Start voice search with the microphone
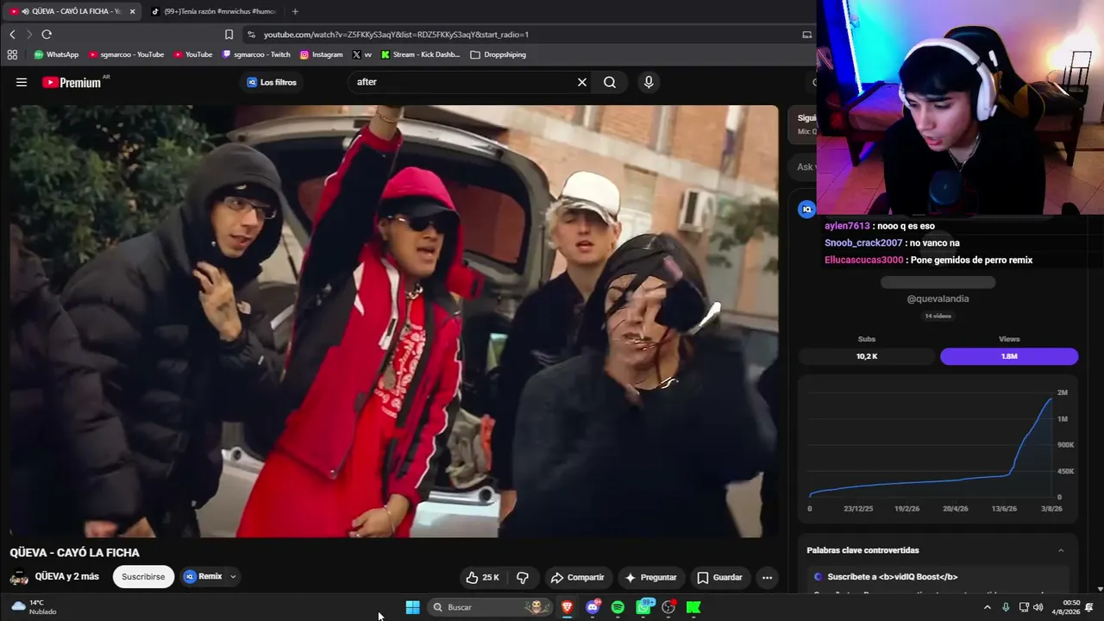The height and width of the screenshot is (621, 1104). pyautogui.click(x=649, y=82)
